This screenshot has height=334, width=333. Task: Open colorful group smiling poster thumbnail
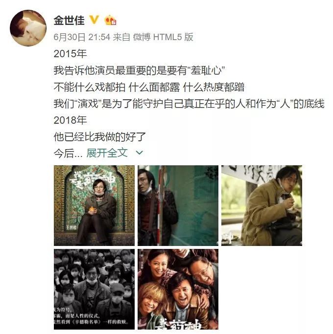click(178, 289)
